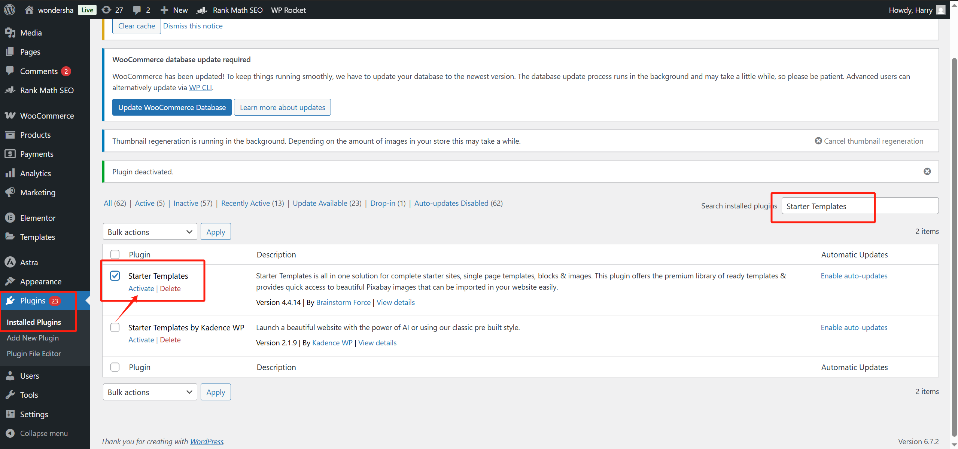Open Add New Plugin submenu item
Image resolution: width=958 pixels, height=449 pixels.
pos(33,338)
